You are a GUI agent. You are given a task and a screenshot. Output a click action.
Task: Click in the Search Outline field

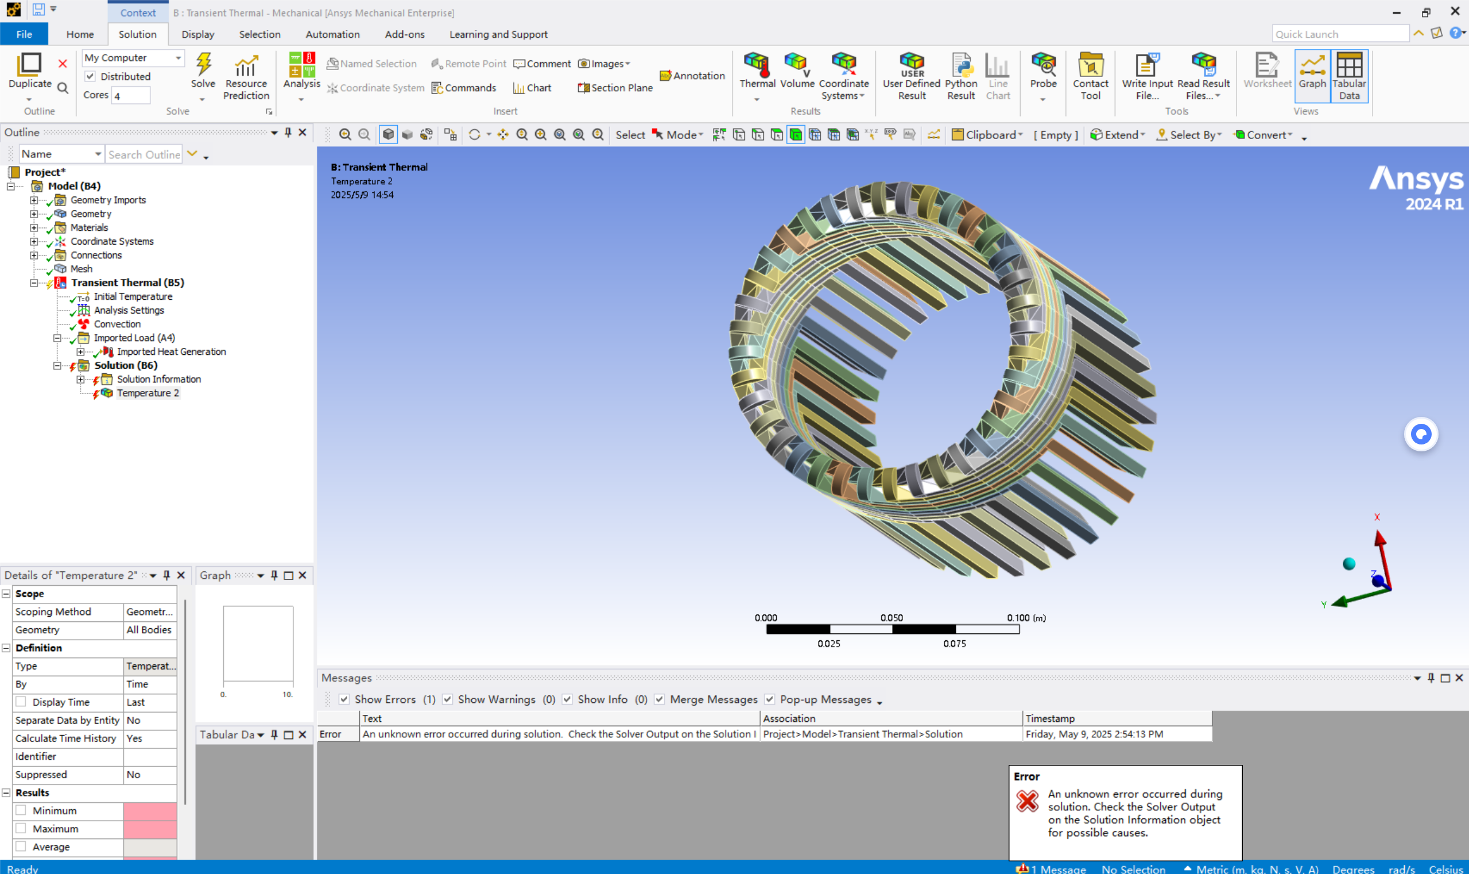(144, 154)
